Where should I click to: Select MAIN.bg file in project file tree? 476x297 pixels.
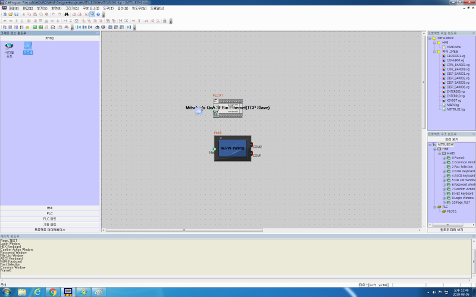point(452,105)
